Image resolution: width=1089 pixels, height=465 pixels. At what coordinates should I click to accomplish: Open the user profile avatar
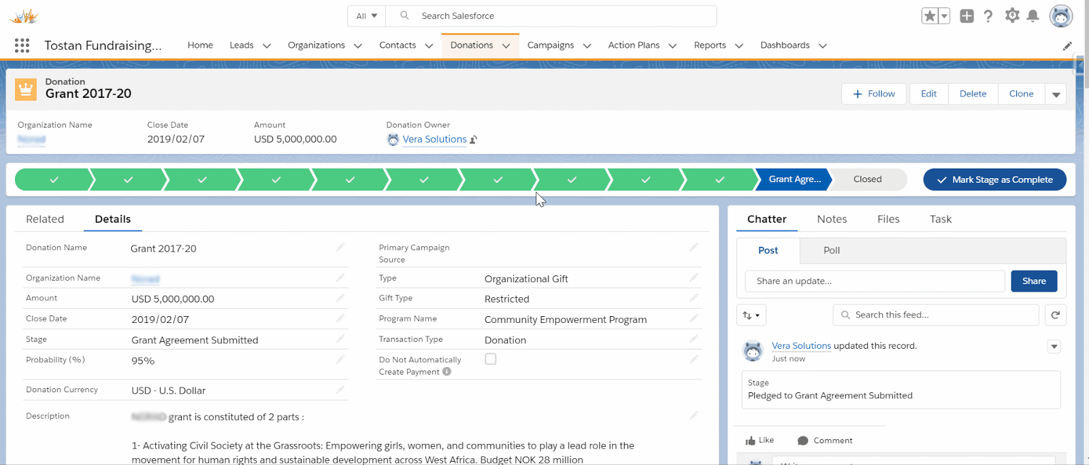(1061, 16)
